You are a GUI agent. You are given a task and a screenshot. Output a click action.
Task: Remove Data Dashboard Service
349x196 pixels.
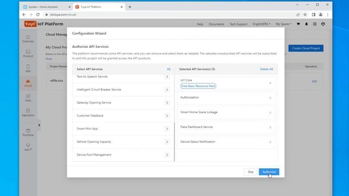click(270, 127)
